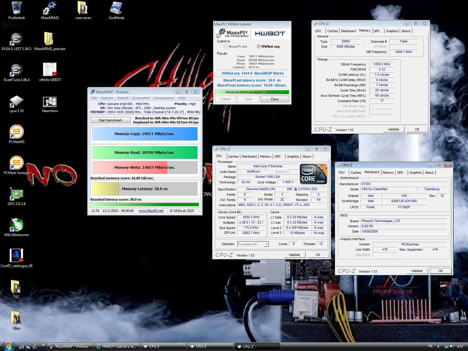Image resolution: width=468 pixels, height=351 pixels.
Task: Expand hidden quick launch icons chevron
Action: pyautogui.click(x=43, y=345)
